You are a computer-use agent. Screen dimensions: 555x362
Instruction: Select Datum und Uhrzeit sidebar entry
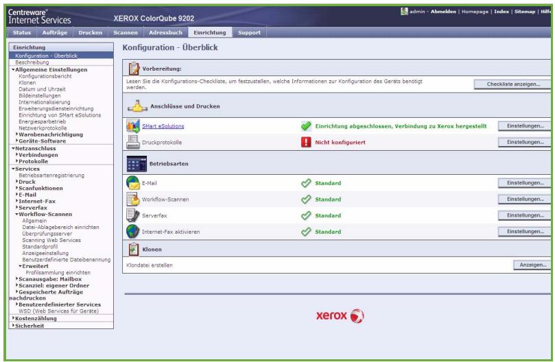click(x=42, y=89)
